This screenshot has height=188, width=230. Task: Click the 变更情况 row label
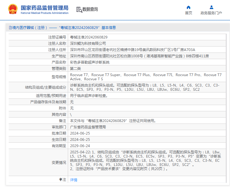tap(59, 163)
